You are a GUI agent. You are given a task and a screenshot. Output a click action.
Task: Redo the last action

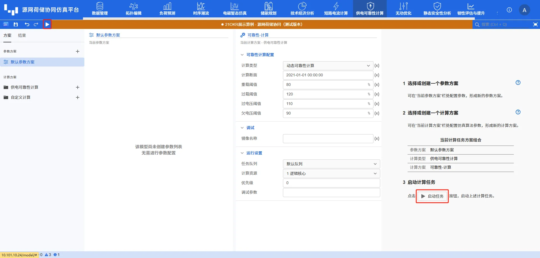pyautogui.click(x=36, y=24)
